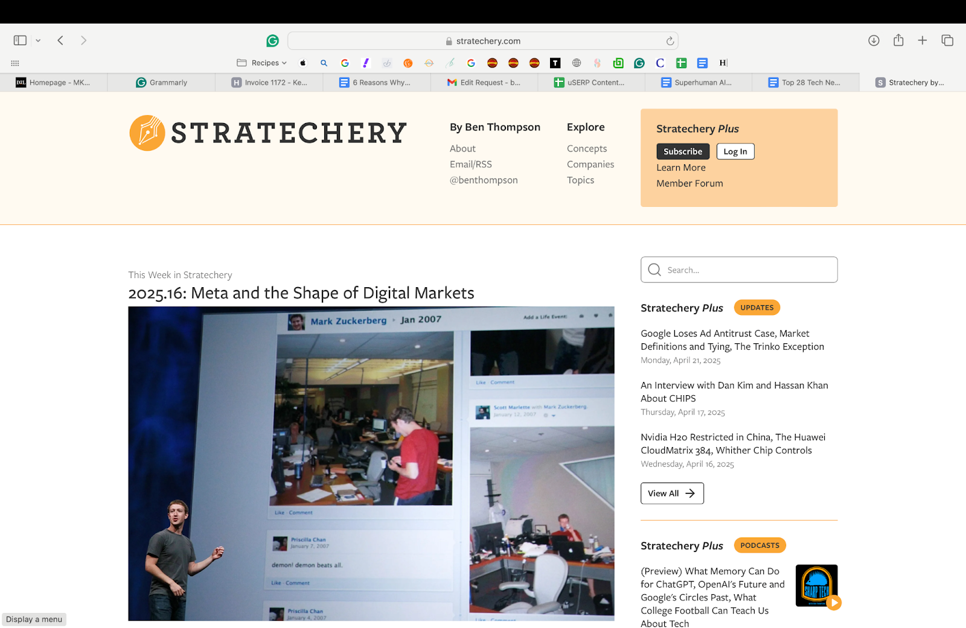The width and height of the screenshot is (966, 628).
Task: Open the green plus Sheets bookmark
Action: [681, 63]
